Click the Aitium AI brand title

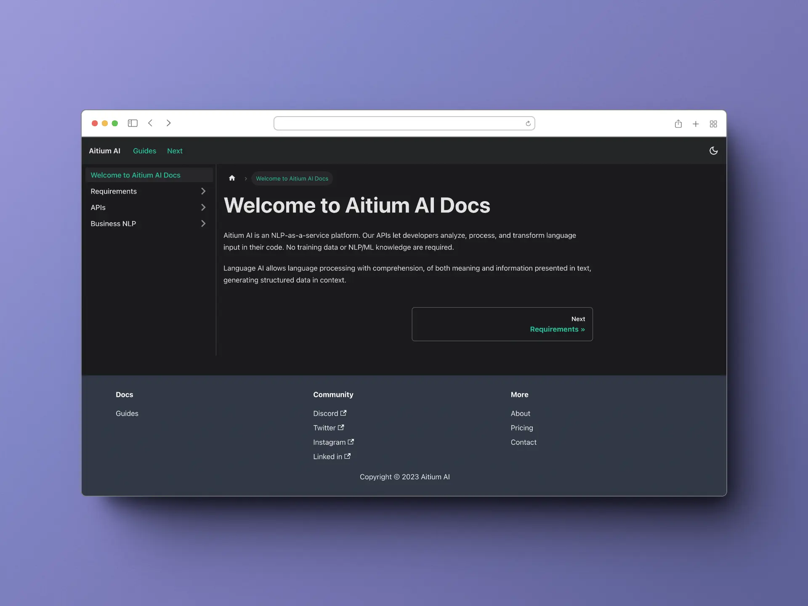tap(104, 151)
